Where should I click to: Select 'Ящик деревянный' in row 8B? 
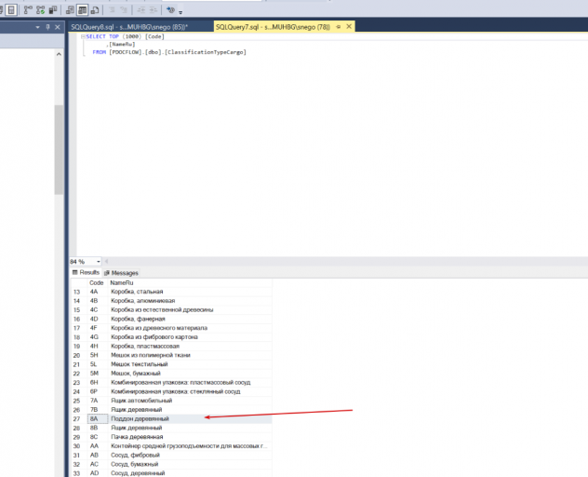pyautogui.click(x=190, y=428)
